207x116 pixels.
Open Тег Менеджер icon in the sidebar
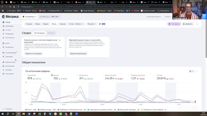click(x=4, y=53)
